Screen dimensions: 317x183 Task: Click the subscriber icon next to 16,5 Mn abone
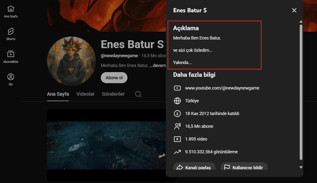pyautogui.click(x=178, y=126)
